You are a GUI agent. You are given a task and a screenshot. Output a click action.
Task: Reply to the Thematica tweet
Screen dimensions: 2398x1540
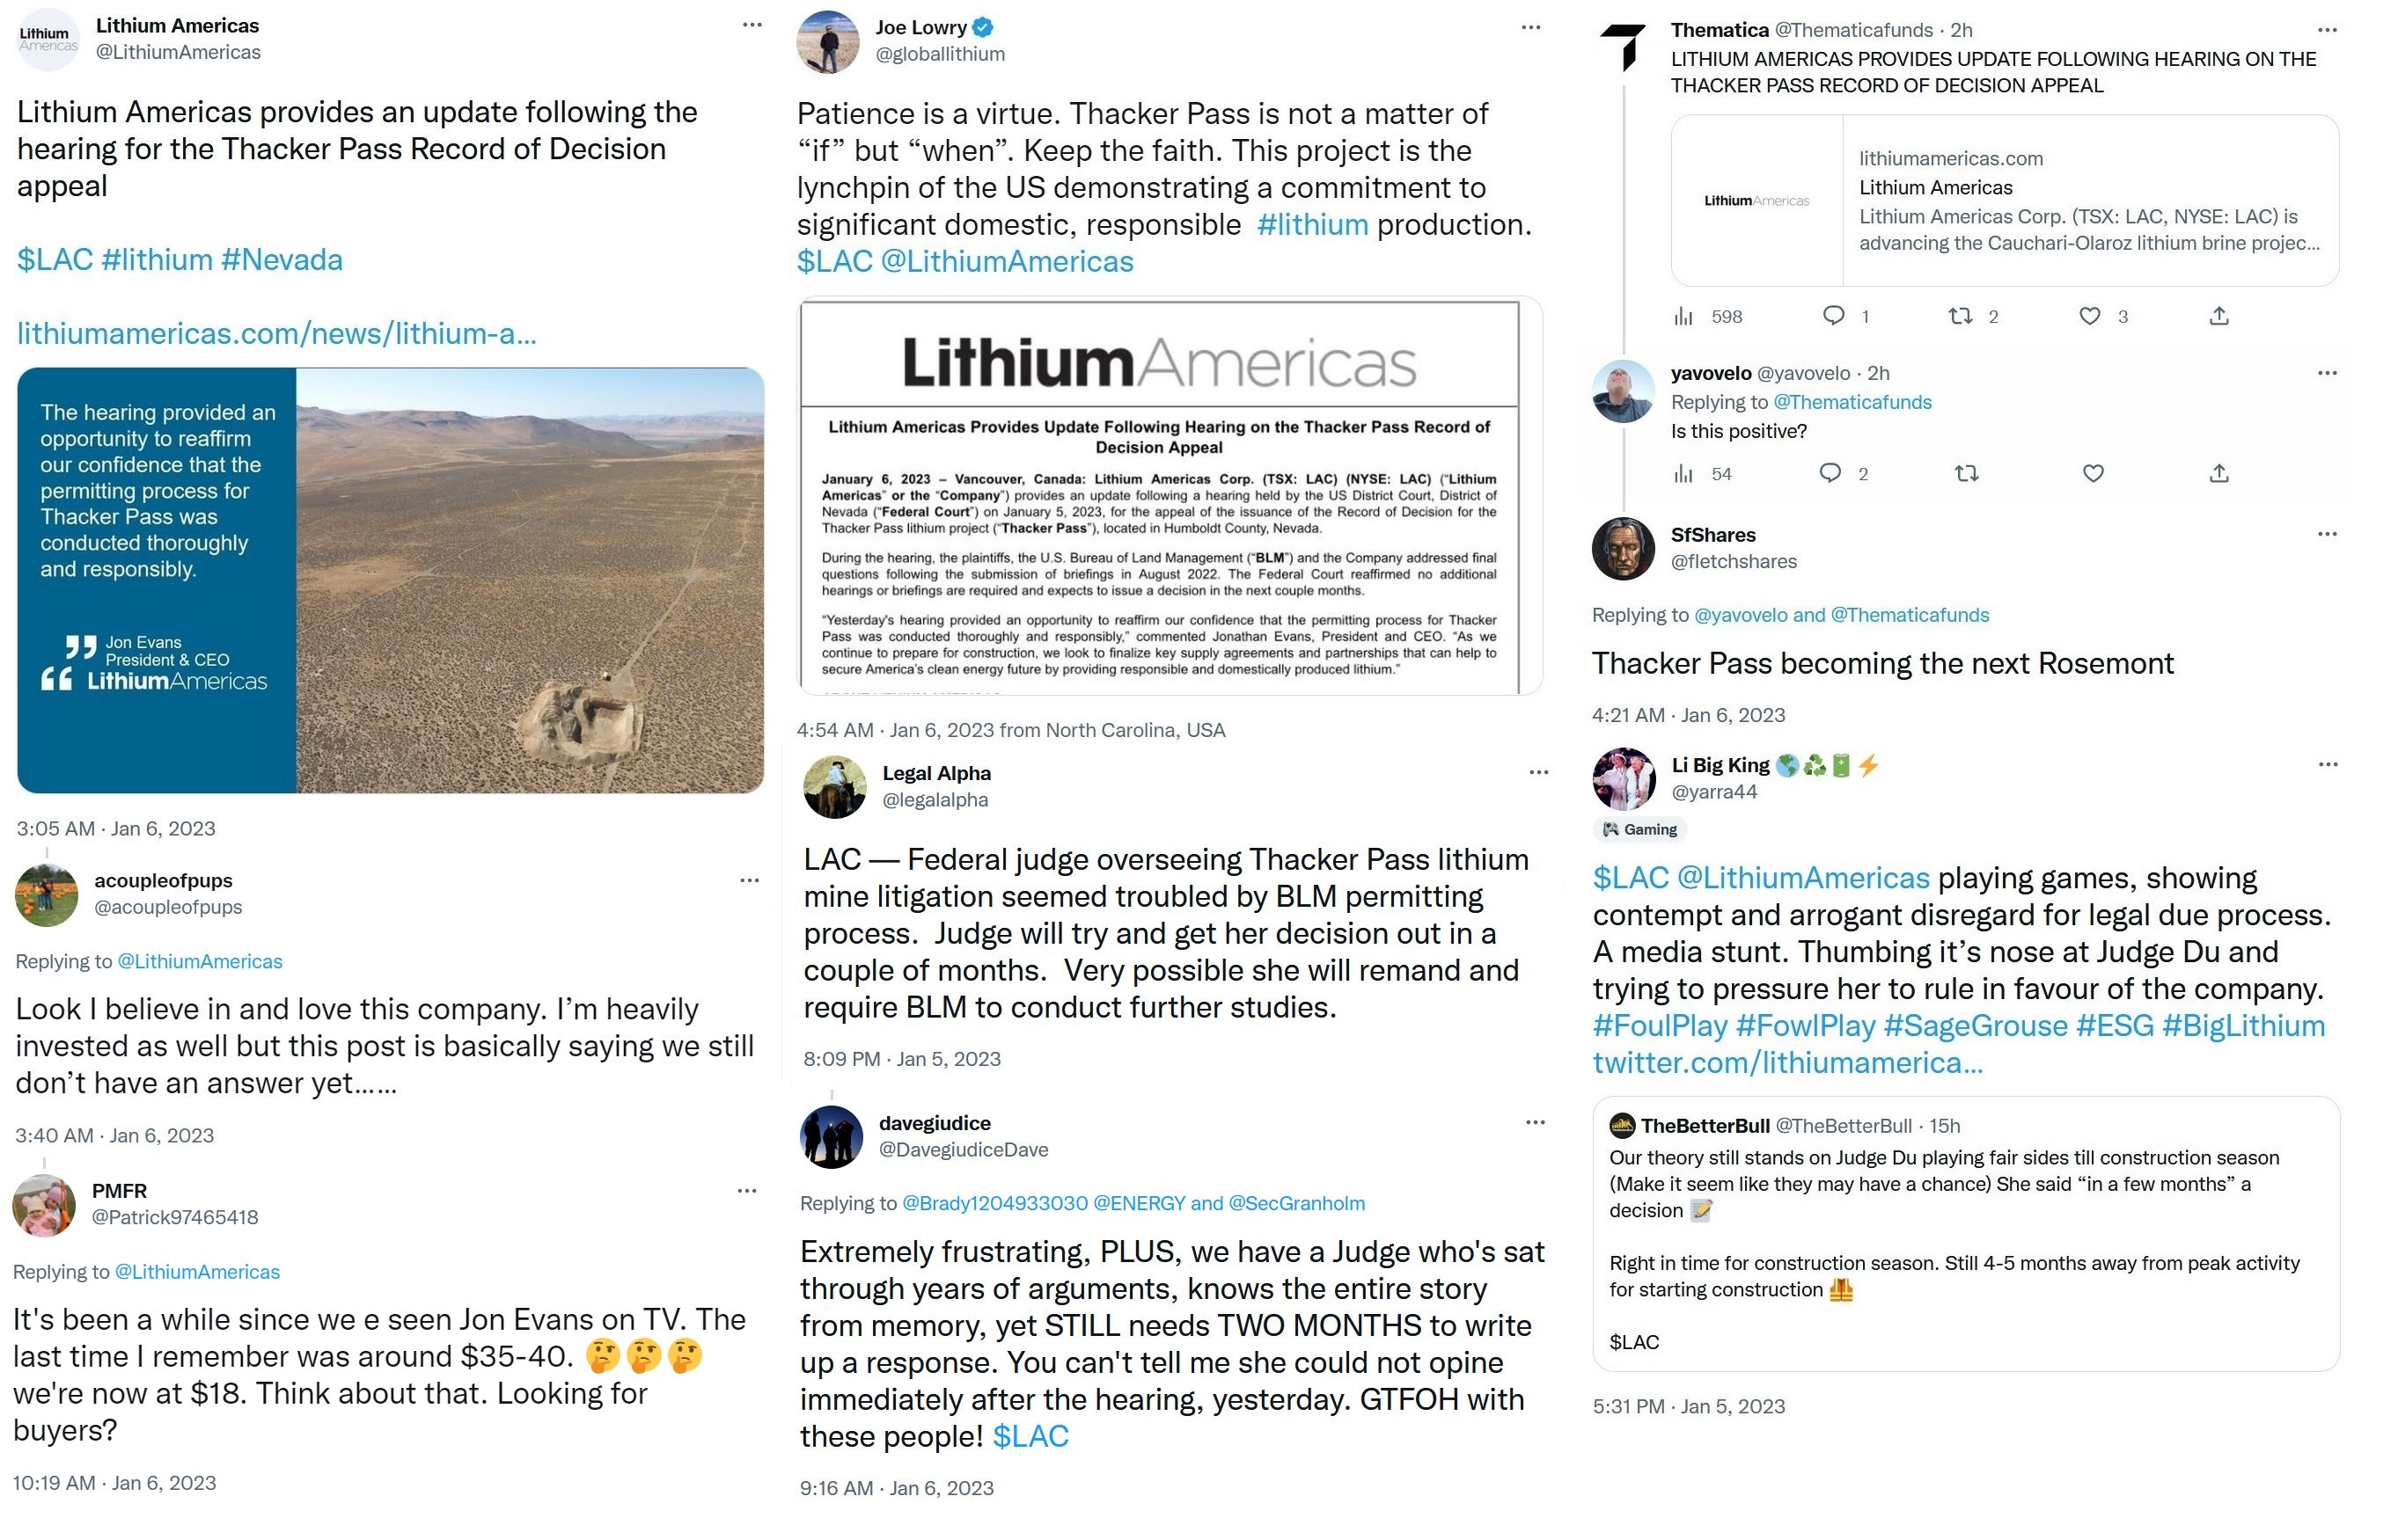tap(1833, 317)
